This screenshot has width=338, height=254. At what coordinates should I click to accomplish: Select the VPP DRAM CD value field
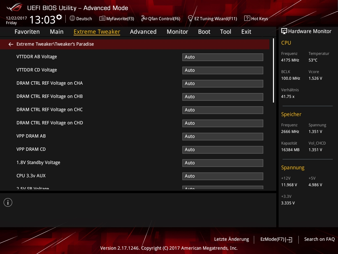tap(223, 150)
